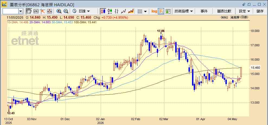Screen dimensions: 268x125
Task: Click the 100-SMA legend label
Action: tap(85, 22)
